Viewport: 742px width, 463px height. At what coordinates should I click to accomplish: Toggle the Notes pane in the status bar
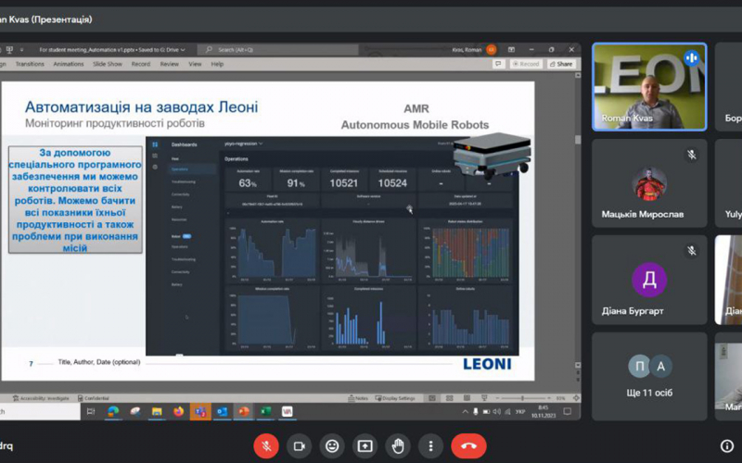click(x=358, y=398)
